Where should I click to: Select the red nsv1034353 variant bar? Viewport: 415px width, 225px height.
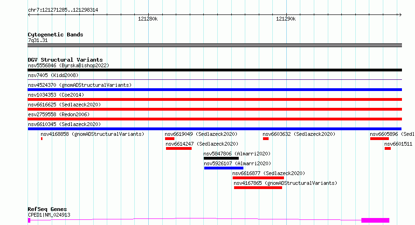click(214, 99)
